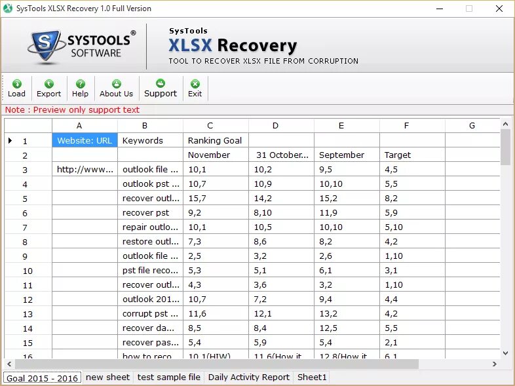
Task: Click cell '12,1' in column D
Action: pos(282,313)
